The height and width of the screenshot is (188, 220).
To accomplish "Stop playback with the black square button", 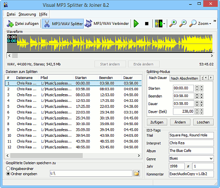I will [x=147, y=24].
